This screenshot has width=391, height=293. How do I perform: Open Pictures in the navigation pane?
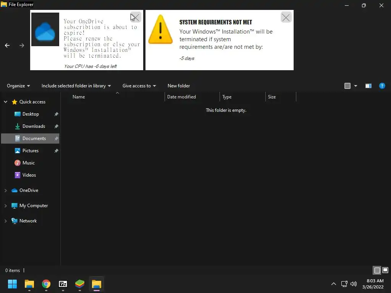coord(31,150)
